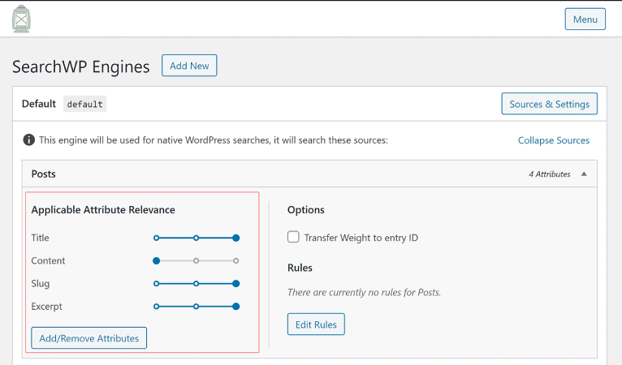The image size is (622, 365).
Task: Click the 4 Attributes label
Action: 550,174
